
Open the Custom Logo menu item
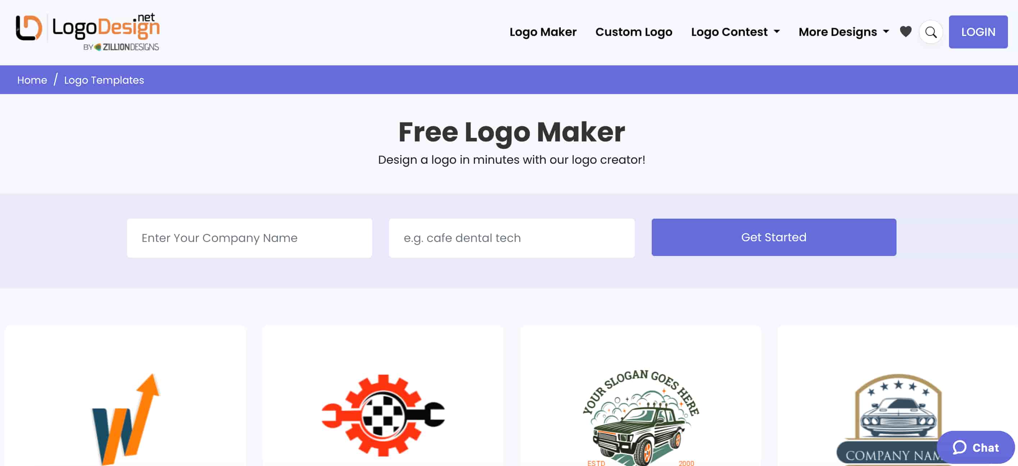click(633, 32)
